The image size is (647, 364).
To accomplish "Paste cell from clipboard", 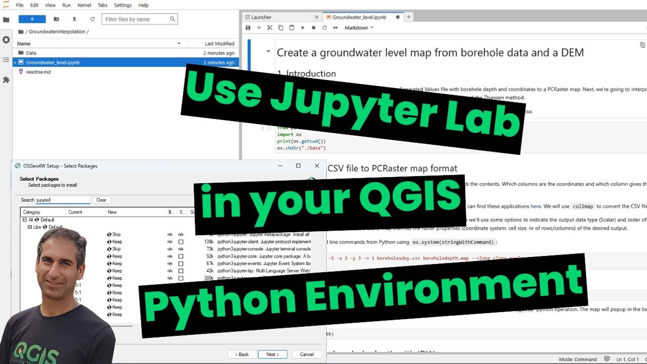I will click(x=292, y=28).
